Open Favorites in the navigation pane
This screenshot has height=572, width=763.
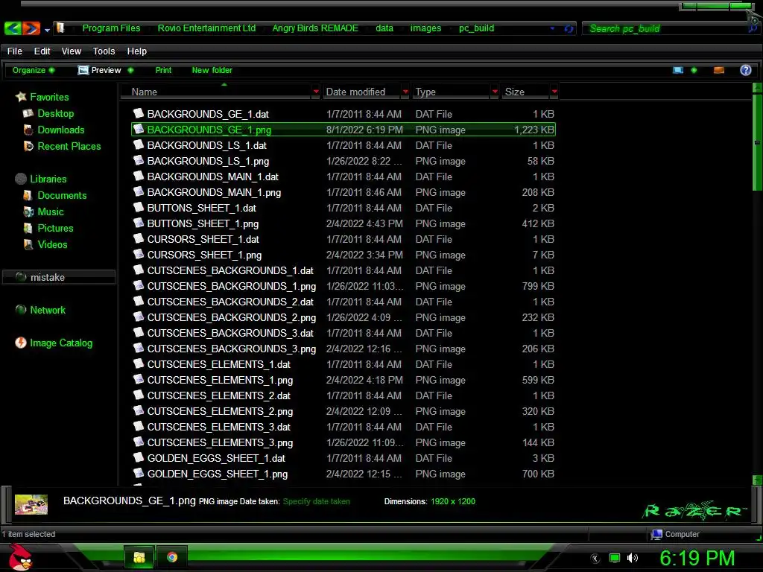coord(49,97)
